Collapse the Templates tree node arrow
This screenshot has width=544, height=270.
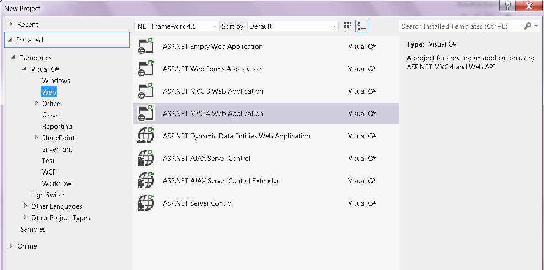pyautogui.click(x=13, y=57)
